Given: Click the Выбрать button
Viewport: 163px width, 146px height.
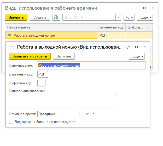Looking at the screenshot, I should click(16, 17).
